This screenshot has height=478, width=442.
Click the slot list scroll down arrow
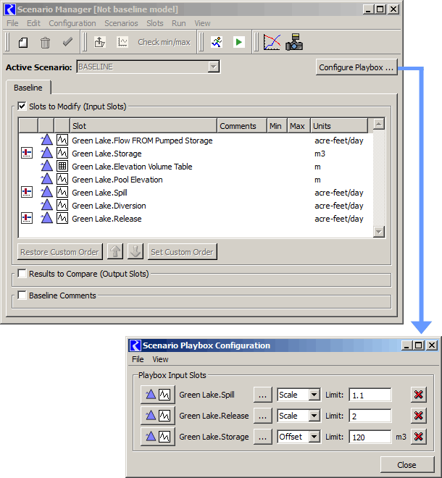tap(378, 231)
